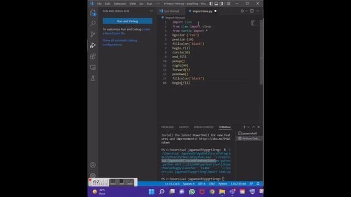Switch to the Debug Console tab
Image resolution: width=351 pixels, height=197 pixels.
203,127
